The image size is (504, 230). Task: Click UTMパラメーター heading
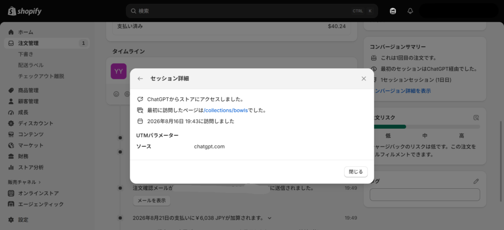pyautogui.click(x=157, y=135)
